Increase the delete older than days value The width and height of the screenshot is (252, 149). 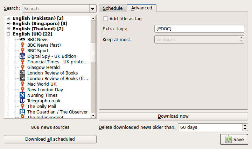245,125
